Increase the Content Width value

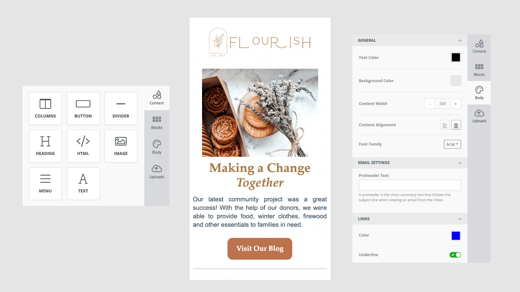click(456, 103)
